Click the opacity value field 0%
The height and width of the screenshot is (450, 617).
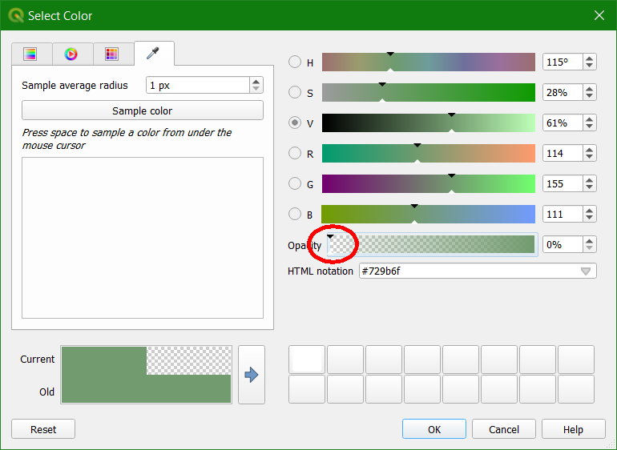(x=563, y=245)
